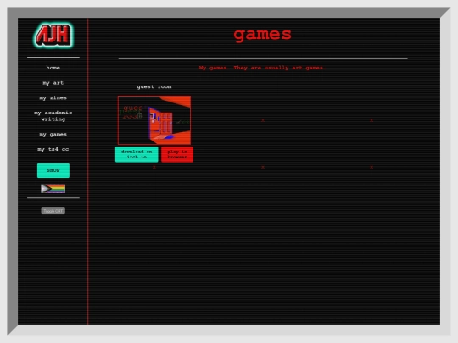Screen dimensions: 458x343
Task: Open my ts4 cc page
Action: point(53,149)
